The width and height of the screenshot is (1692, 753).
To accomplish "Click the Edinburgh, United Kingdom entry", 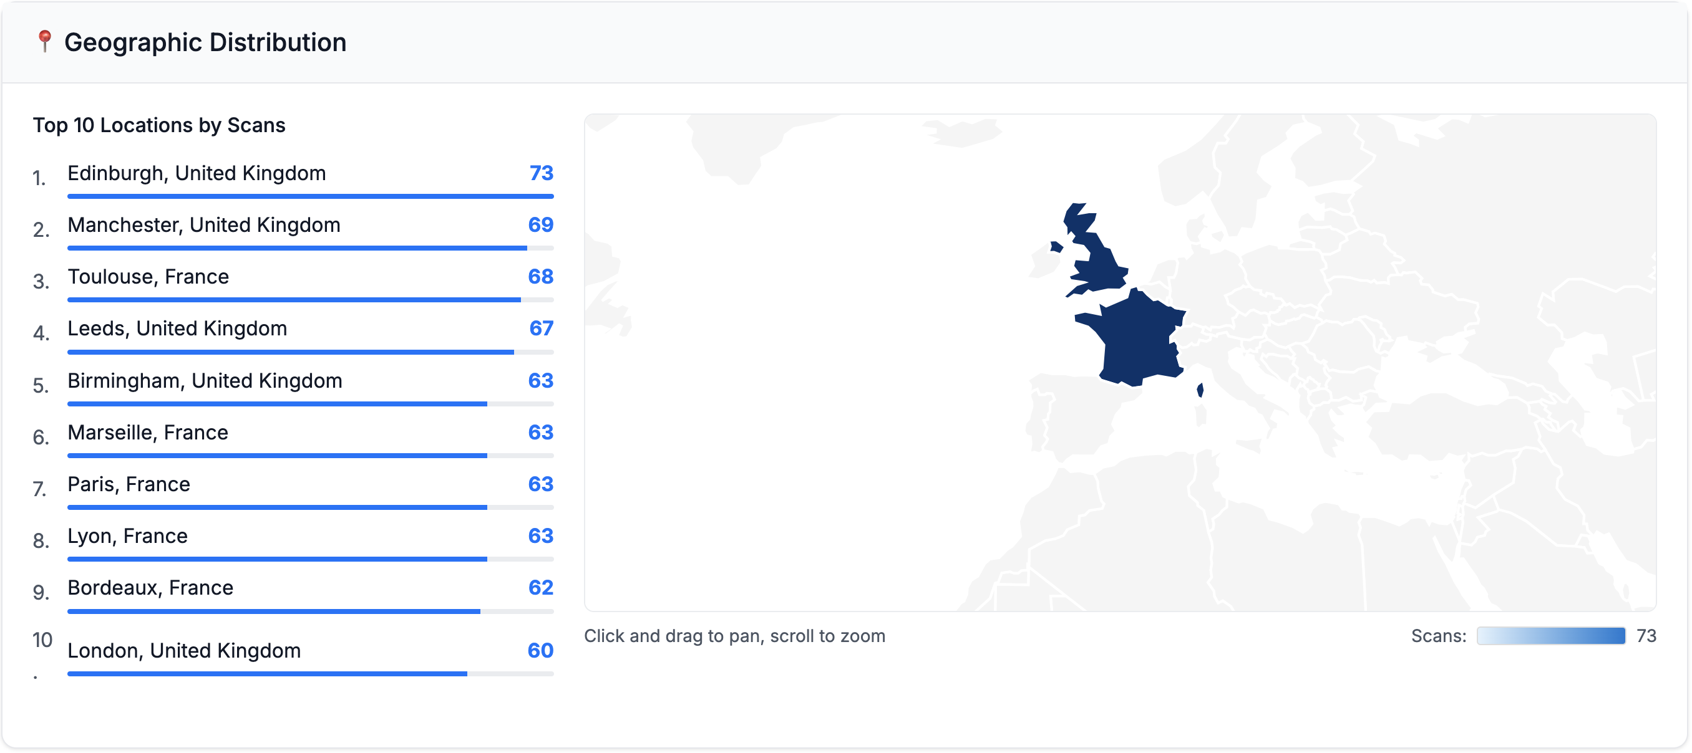I will coord(197,173).
